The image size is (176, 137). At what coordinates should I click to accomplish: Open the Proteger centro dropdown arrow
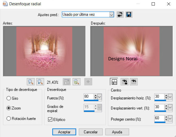tap(170, 118)
